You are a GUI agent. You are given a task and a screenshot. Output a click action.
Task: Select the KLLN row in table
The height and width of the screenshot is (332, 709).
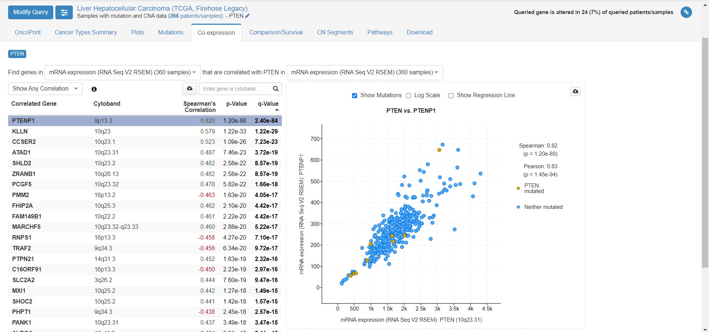(x=144, y=131)
